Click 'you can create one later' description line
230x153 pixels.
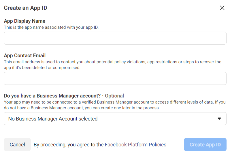tap(82, 108)
